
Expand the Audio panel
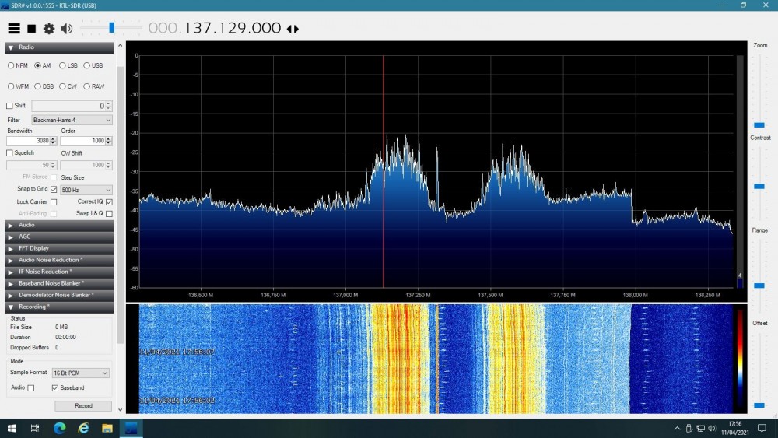click(x=59, y=225)
